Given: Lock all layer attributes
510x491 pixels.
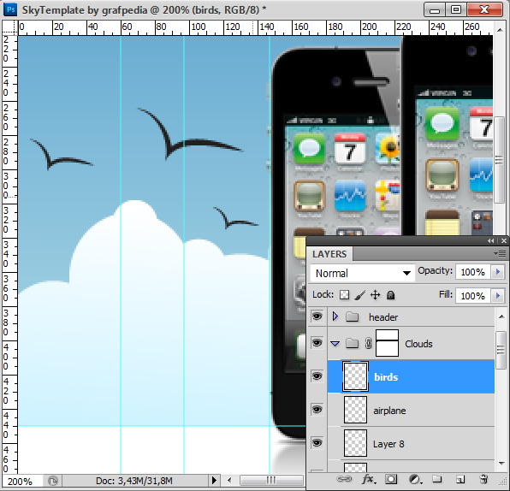Looking at the screenshot, I should 390,295.
